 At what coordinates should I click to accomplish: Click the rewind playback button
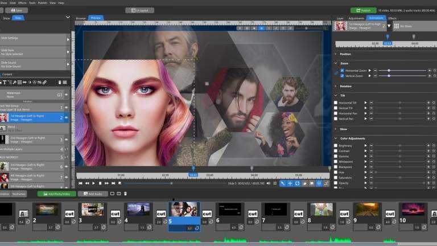[87, 183]
